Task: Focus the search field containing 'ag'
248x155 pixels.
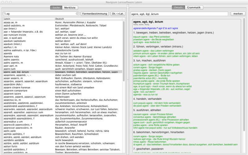Action: (41, 14)
